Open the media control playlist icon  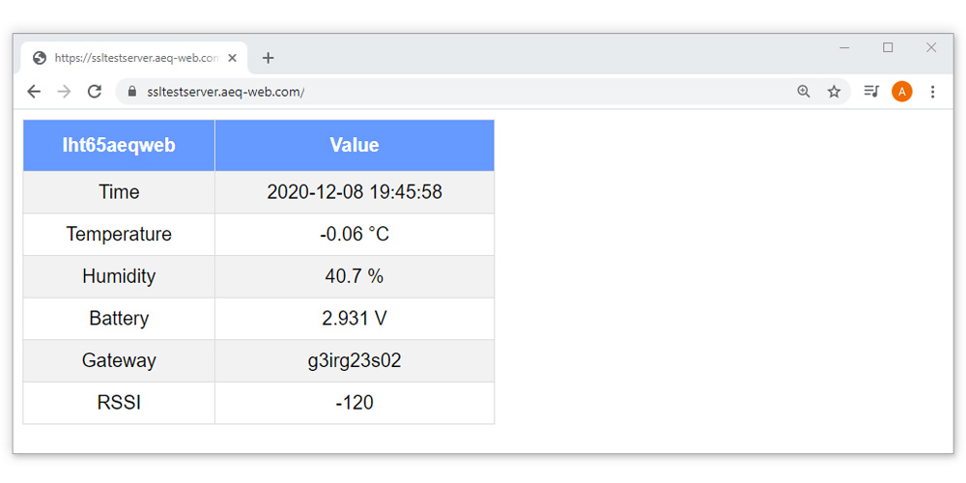871,92
